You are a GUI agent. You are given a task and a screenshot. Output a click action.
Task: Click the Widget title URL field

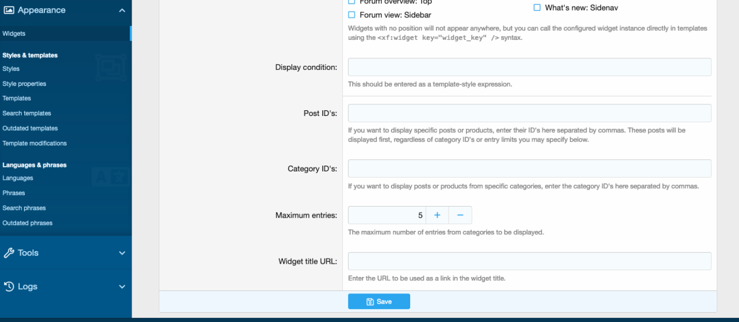pyautogui.click(x=529, y=261)
